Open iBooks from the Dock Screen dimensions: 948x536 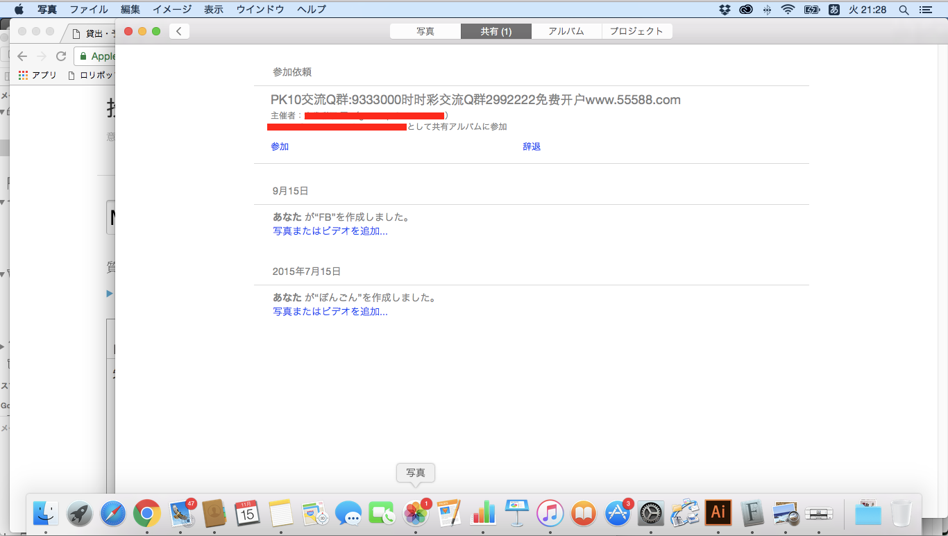pos(584,513)
